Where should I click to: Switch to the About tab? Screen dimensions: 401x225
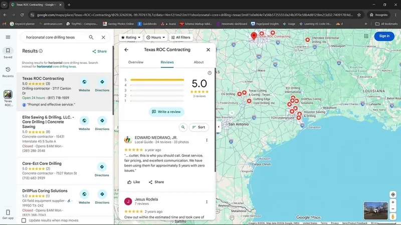click(x=198, y=62)
